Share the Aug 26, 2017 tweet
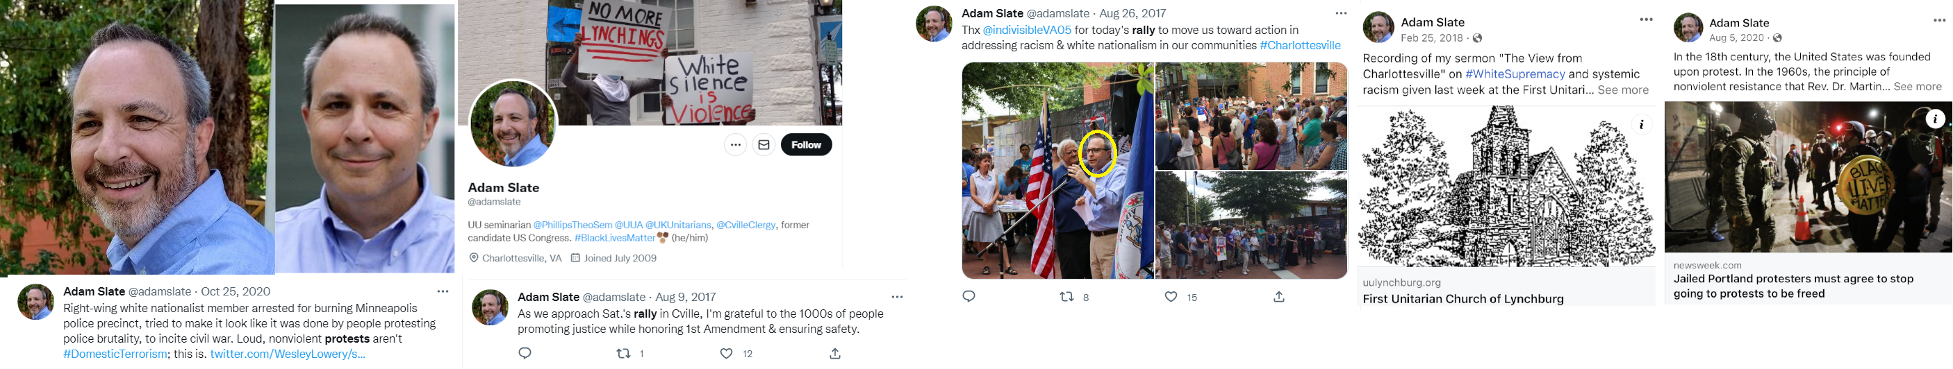Viewport: 1953px width, 369px height. point(1279,296)
